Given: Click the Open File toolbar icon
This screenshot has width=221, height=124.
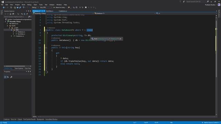Looking at the screenshot, I should coord(15,8).
